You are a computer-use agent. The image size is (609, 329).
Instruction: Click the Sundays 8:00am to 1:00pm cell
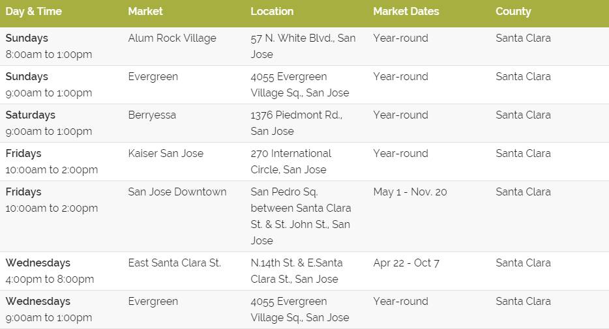(48, 46)
